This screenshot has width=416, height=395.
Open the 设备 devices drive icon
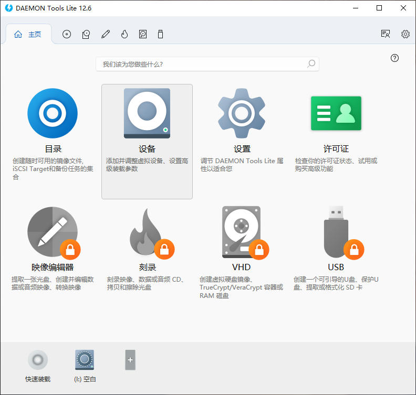coord(147,113)
